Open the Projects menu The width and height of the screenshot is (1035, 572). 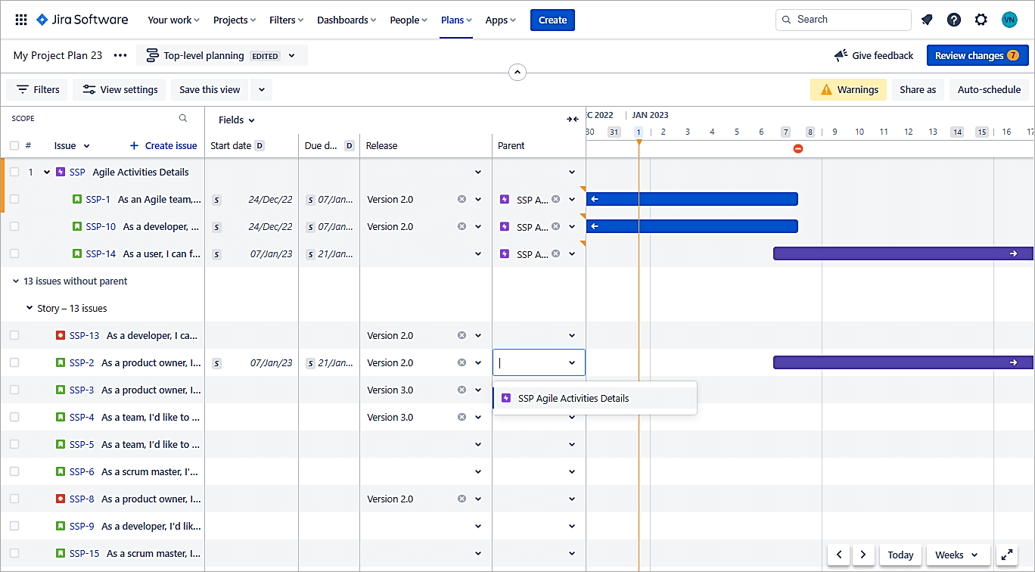tap(234, 20)
